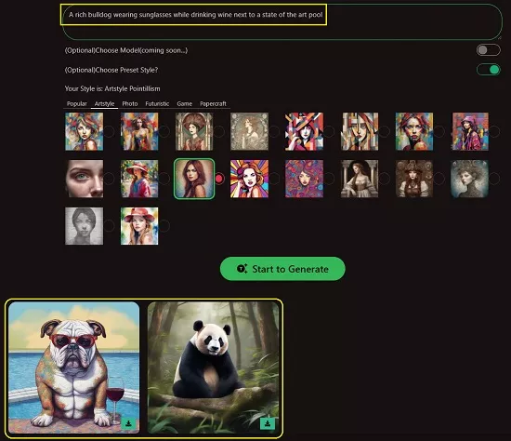Viewport: 511px width, 441px height.
Task: Choose the close-up green eye style thumbnail
Action: pyautogui.click(x=84, y=179)
